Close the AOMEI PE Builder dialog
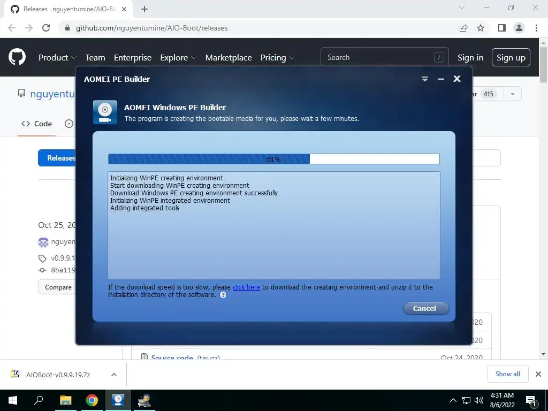The image size is (548, 411). coord(457,79)
